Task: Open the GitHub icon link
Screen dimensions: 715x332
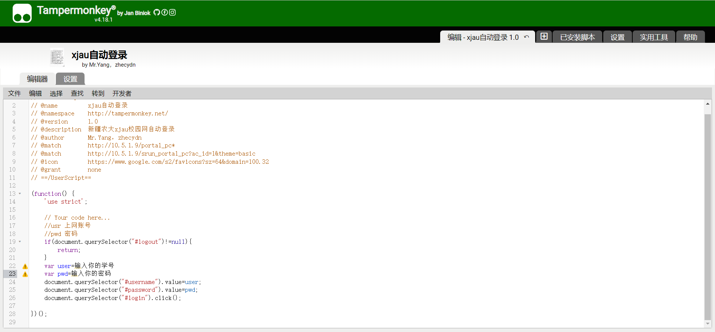Action: 157,12
